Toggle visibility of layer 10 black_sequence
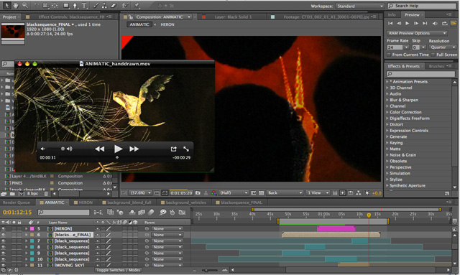 click(x=4, y=259)
